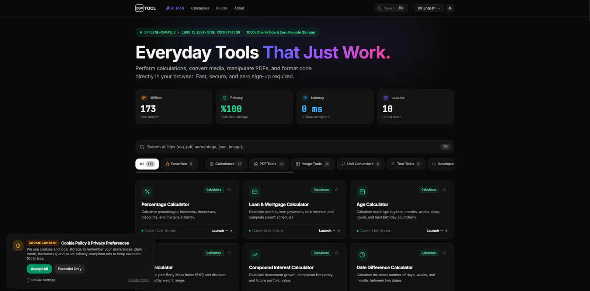
Task: Favorite the BMI calculator card star
Action: click(x=229, y=253)
